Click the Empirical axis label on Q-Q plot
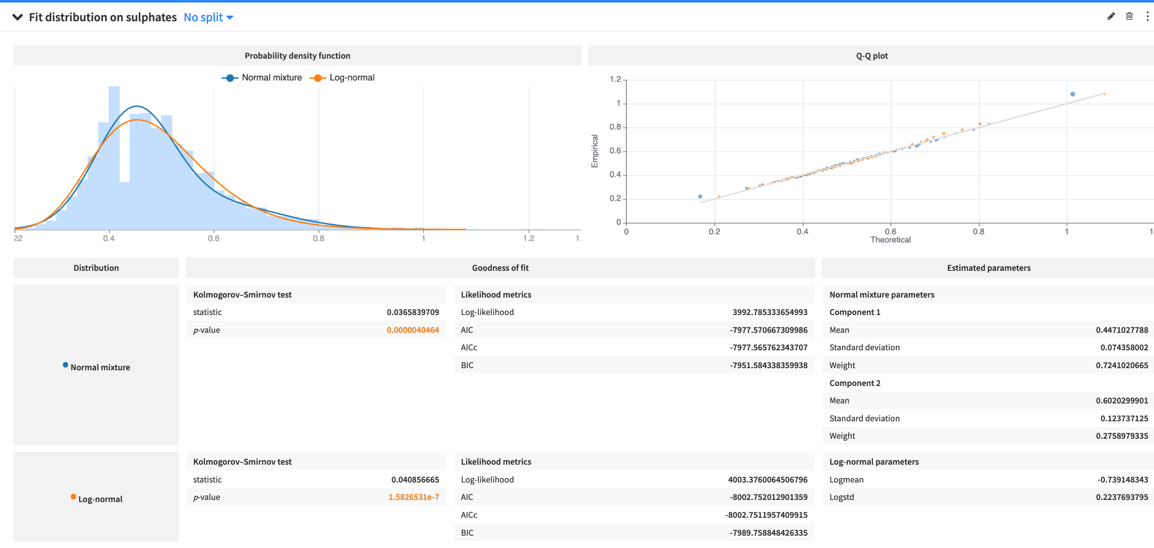 pos(594,151)
